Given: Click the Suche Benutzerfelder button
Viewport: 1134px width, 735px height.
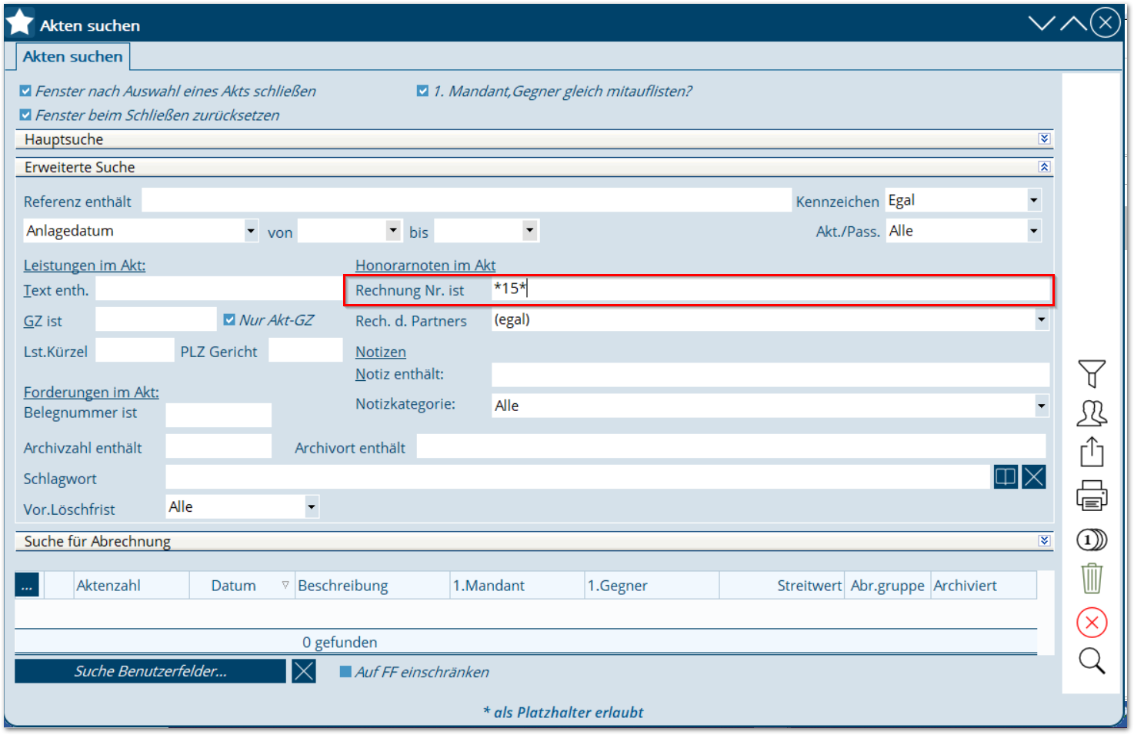Looking at the screenshot, I should tap(150, 671).
